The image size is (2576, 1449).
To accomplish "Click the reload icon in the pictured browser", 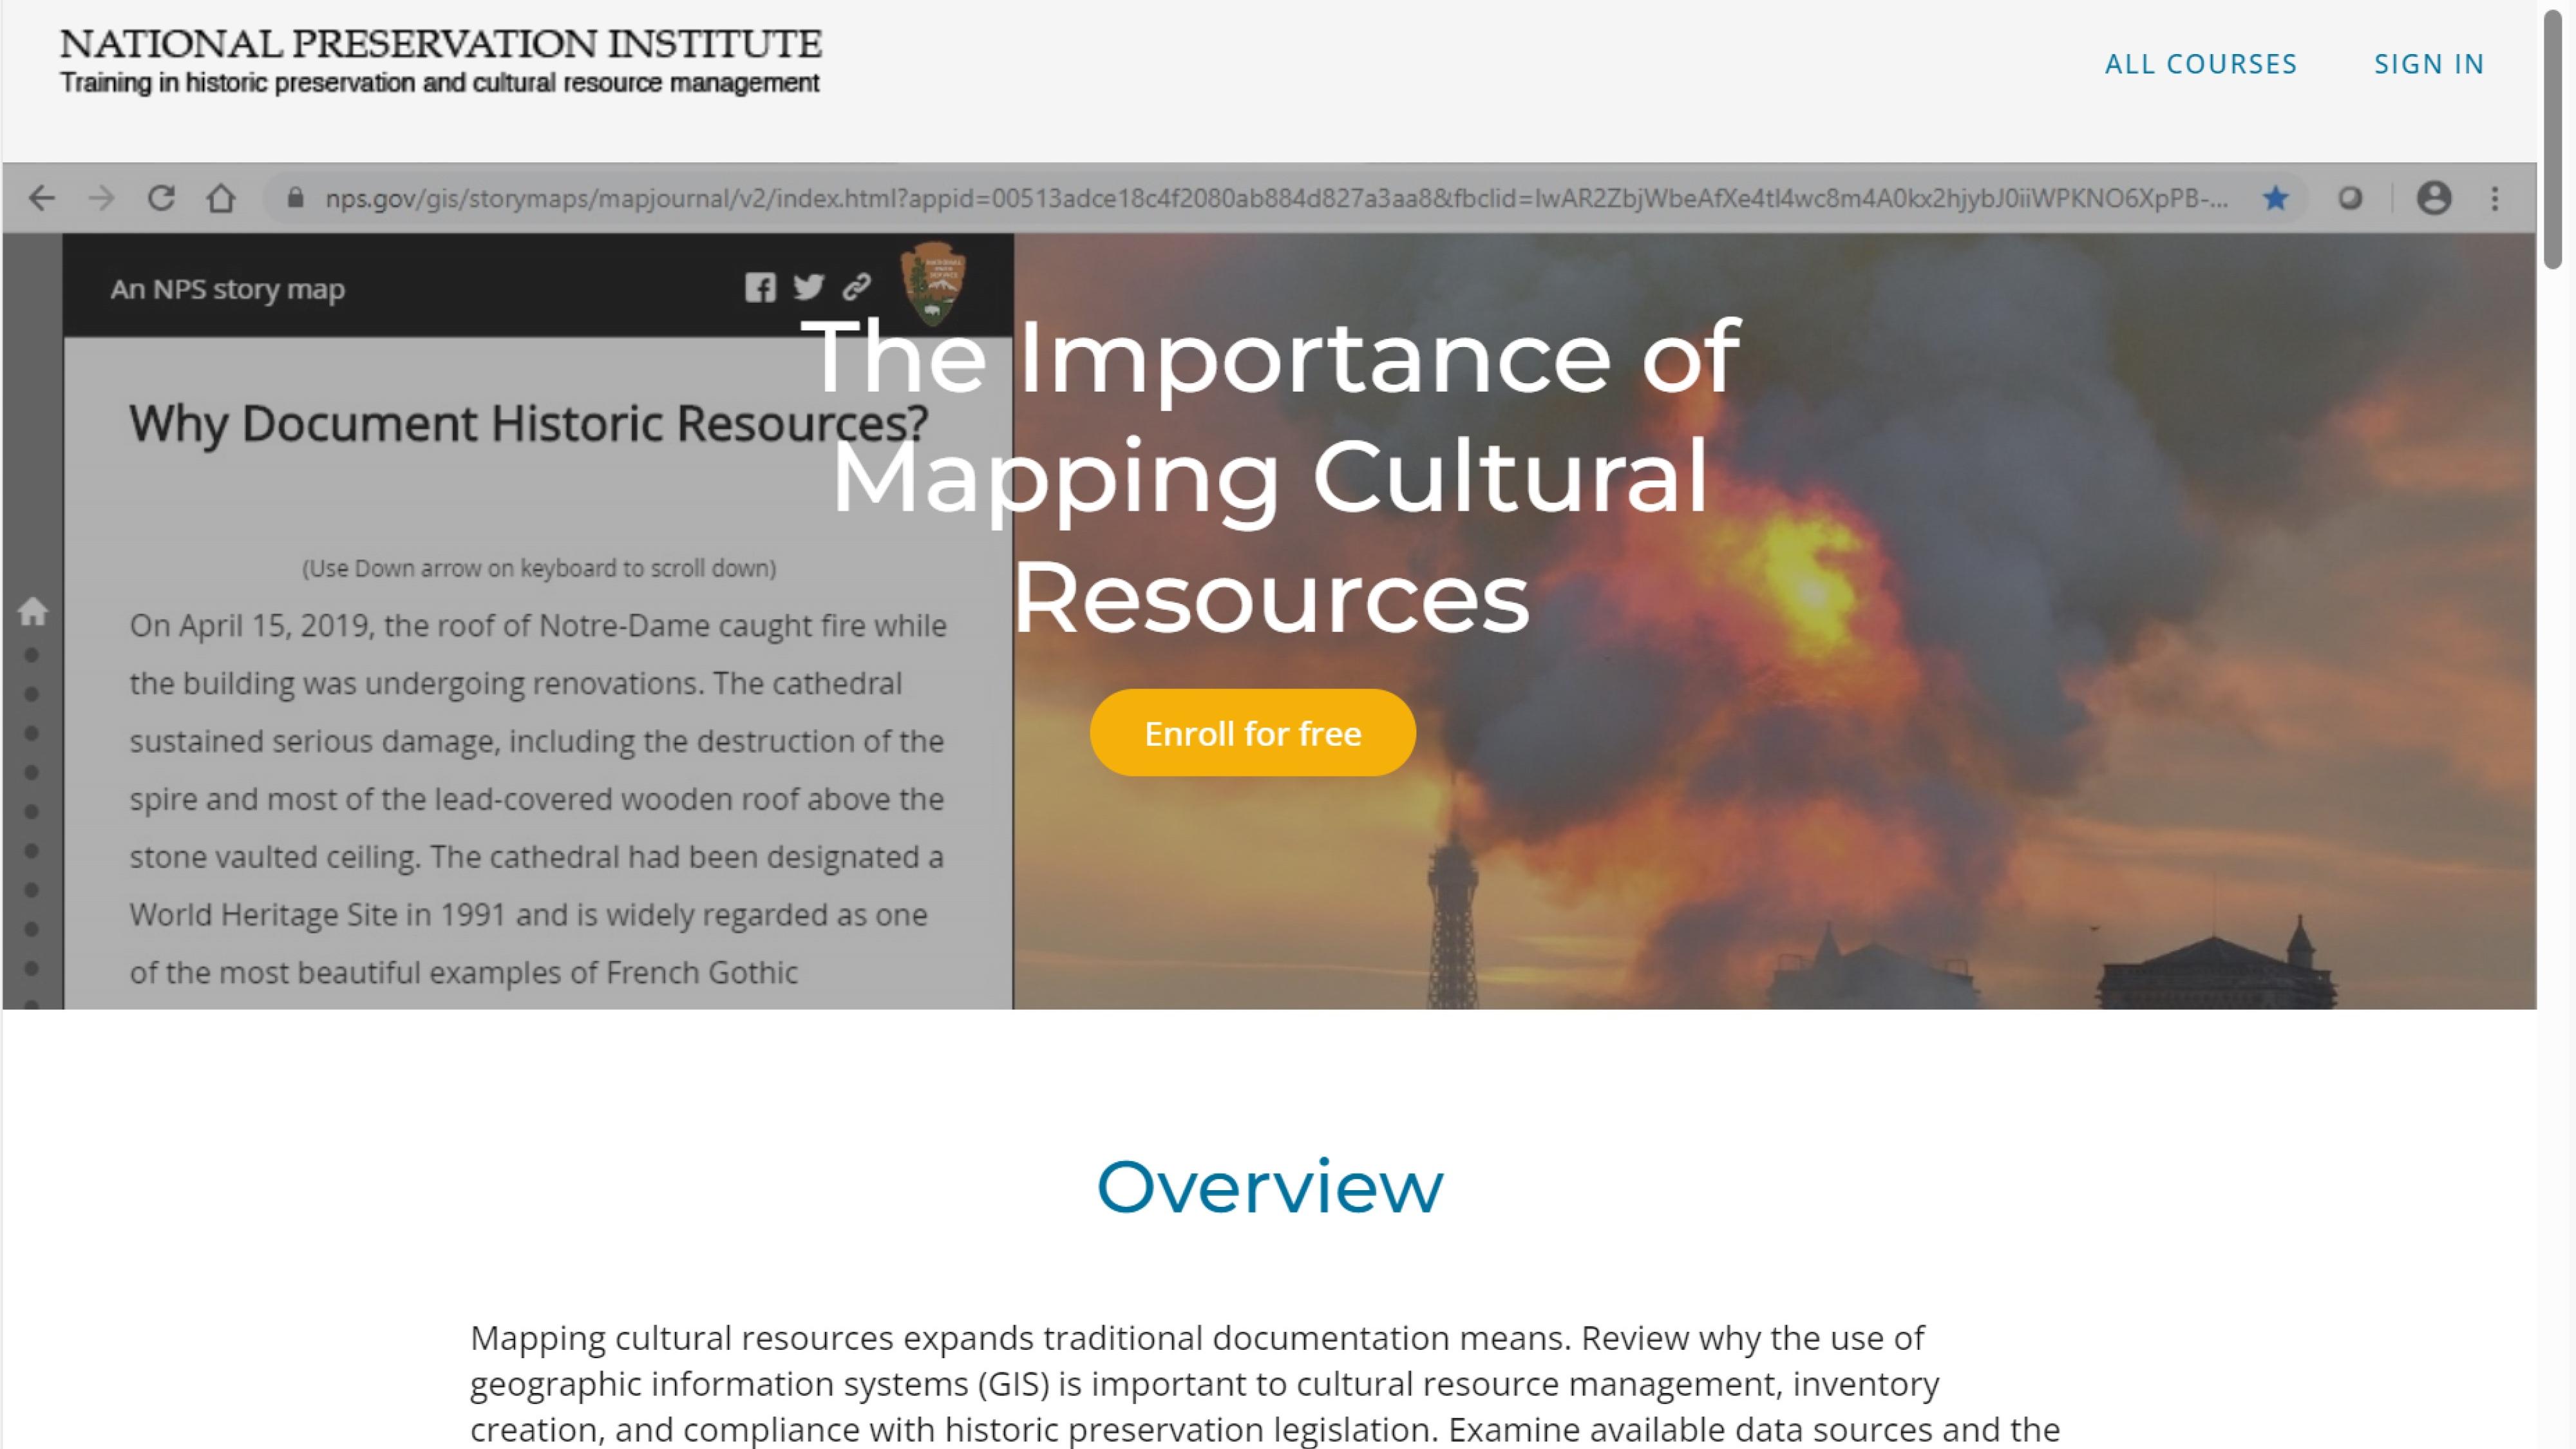I will click(161, 198).
